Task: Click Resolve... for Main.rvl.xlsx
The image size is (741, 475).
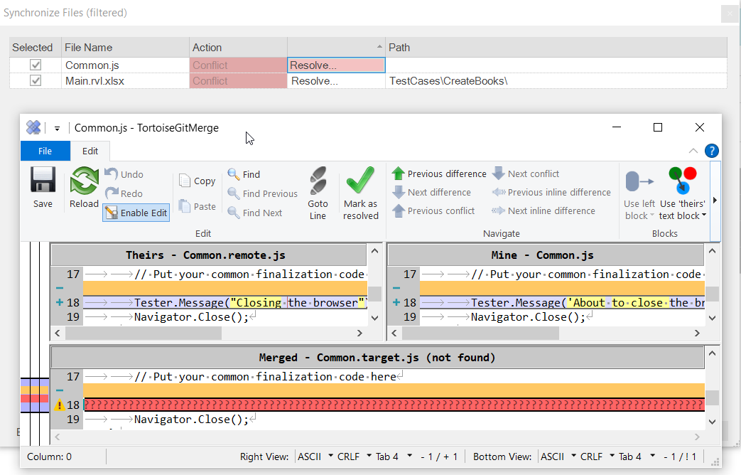Action: 314,81
